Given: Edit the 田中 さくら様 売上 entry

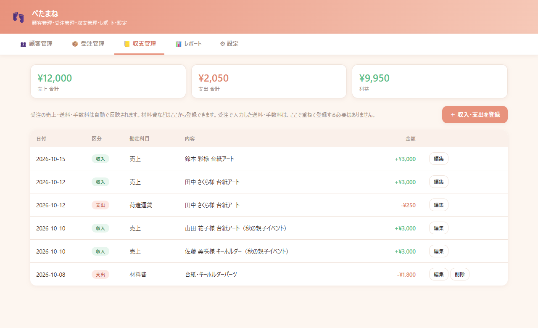Looking at the screenshot, I should 439,182.
